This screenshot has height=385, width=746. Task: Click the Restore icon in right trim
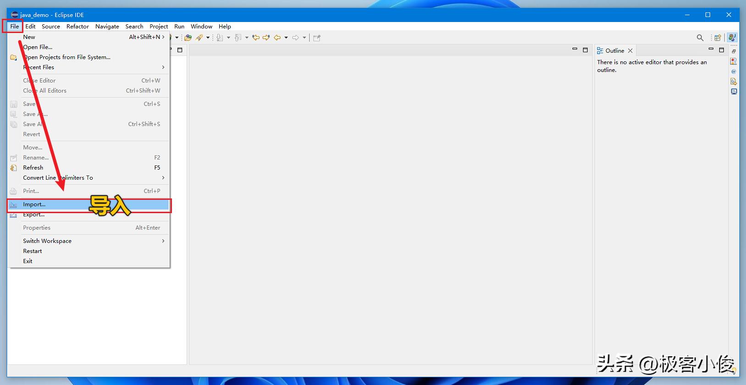click(x=734, y=51)
